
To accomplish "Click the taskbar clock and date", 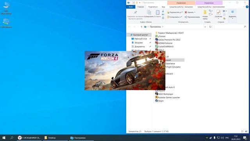I will 236,138.
